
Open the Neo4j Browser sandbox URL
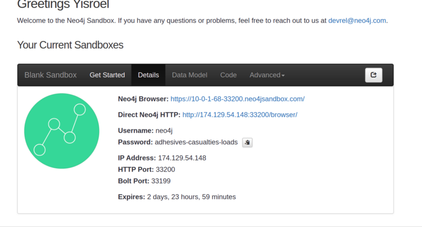(x=237, y=99)
